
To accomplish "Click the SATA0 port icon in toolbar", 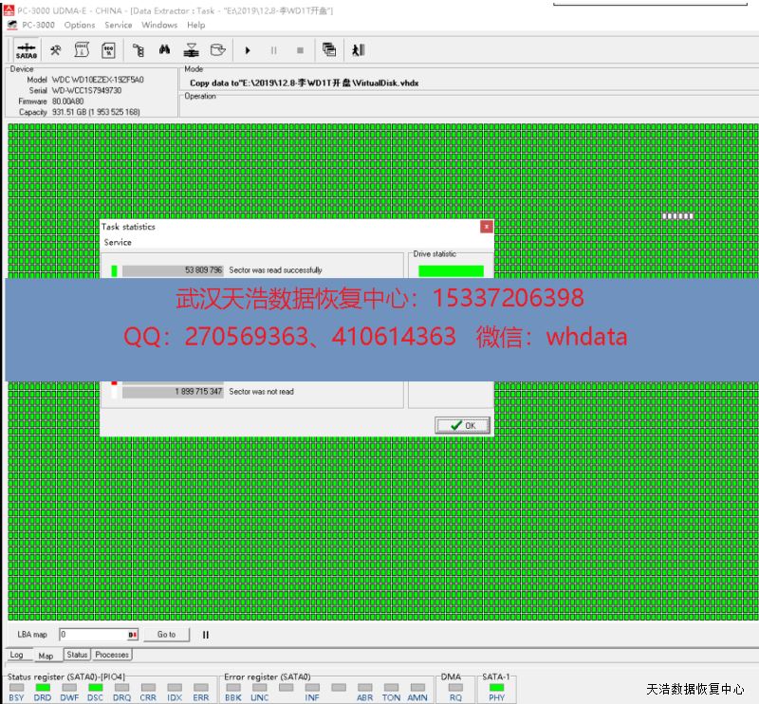I will pyautogui.click(x=27, y=50).
